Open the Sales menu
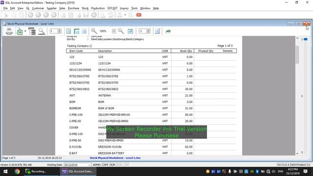The width and height of the screenshot is (313, 176). 62,8
